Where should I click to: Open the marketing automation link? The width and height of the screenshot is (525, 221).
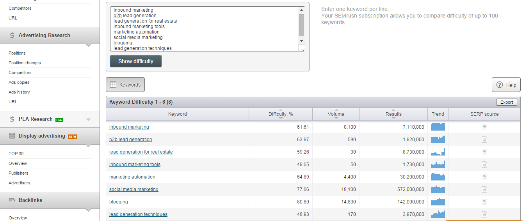pyautogui.click(x=132, y=177)
